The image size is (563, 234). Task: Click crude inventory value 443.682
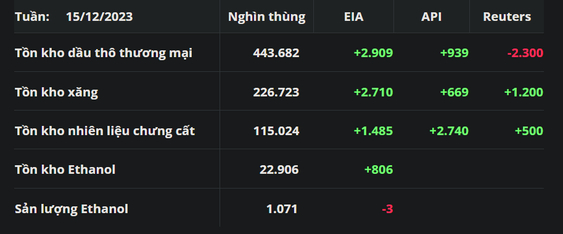276,53
